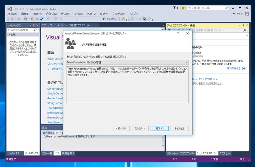This screenshot has height=167, width=255.
Task: Click the find in files toolbar icon
Action: (x=123, y=19)
